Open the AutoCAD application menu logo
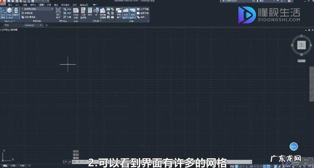Viewport: 314px width, 168px height. click(3, 3)
